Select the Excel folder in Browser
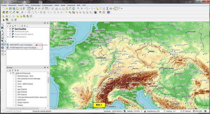Screen dimensions: 210x114 pyautogui.click(x=19, y=81)
